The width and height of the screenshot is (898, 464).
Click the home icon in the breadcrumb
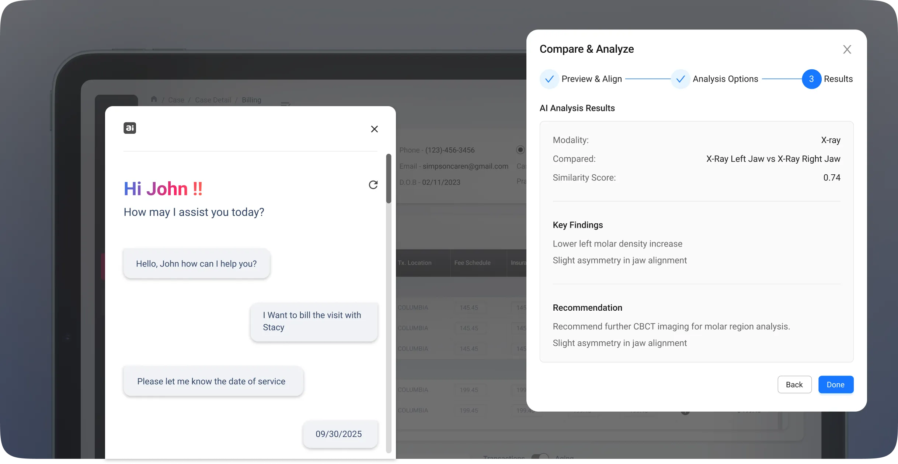click(154, 100)
